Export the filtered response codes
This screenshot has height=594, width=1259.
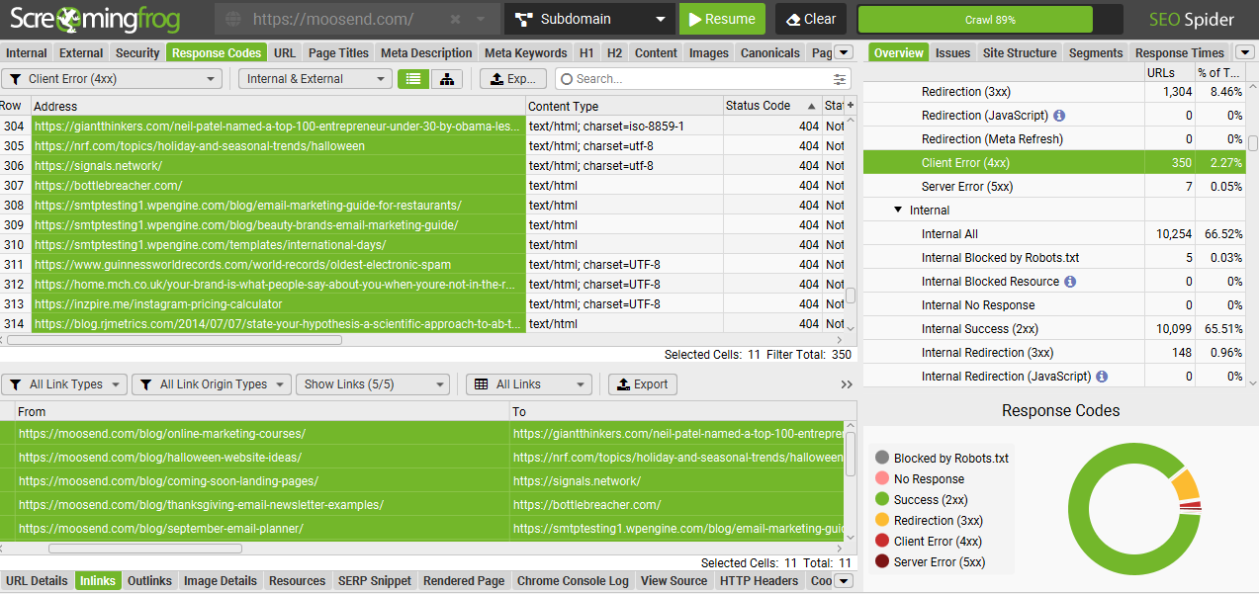click(512, 79)
